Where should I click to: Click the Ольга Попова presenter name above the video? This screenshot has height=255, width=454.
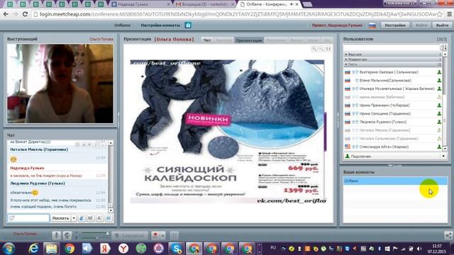(101, 39)
